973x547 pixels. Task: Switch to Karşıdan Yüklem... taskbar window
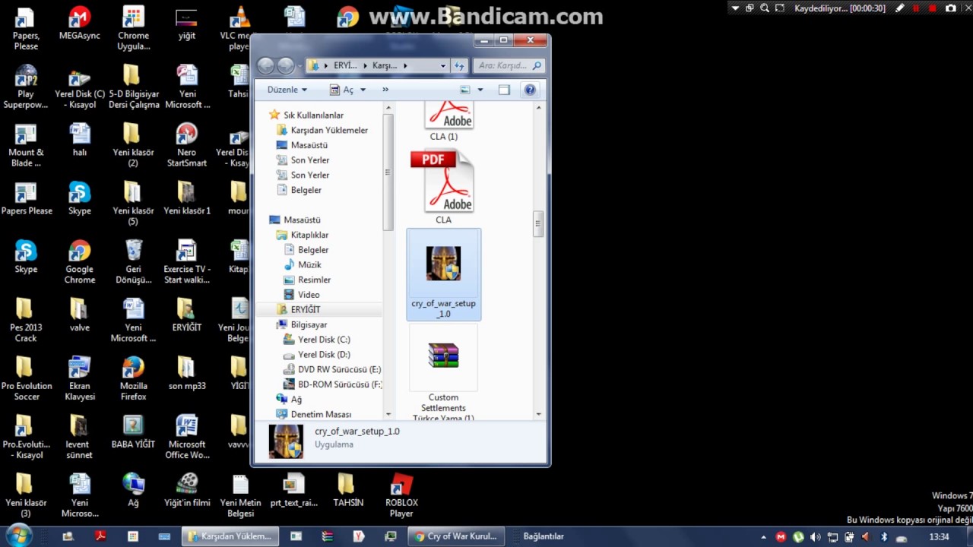[230, 536]
